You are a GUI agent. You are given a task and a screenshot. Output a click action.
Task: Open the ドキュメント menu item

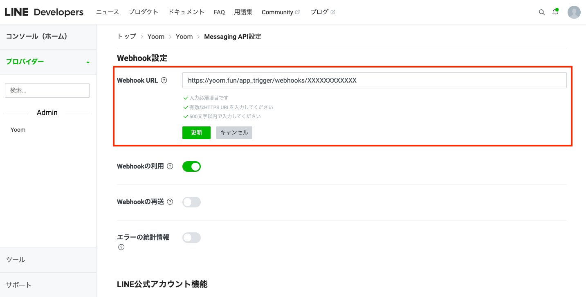pyautogui.click(x=186, y=12)
